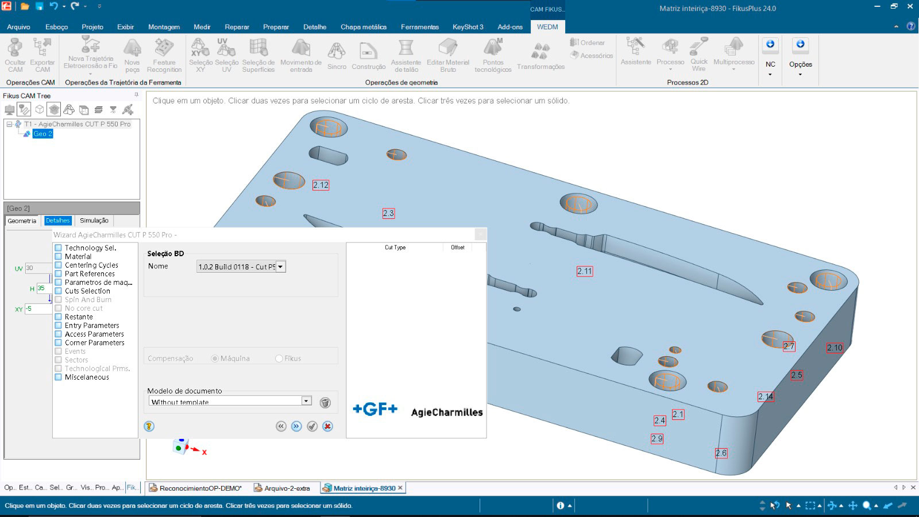
Task: Choose the Seleção de Superfícies tool
Action: click(x=258, y=55)
